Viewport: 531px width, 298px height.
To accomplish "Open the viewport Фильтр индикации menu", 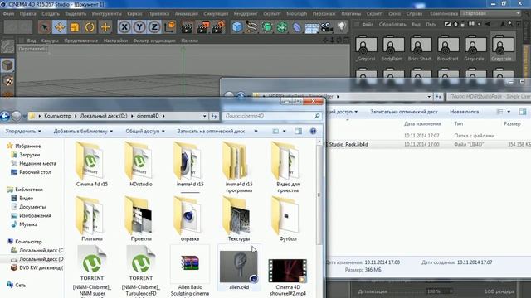I will (x=154, y=41).
